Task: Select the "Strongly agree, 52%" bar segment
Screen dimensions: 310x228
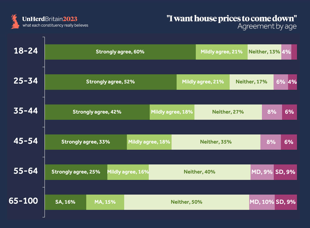Action: pos(110,82)
